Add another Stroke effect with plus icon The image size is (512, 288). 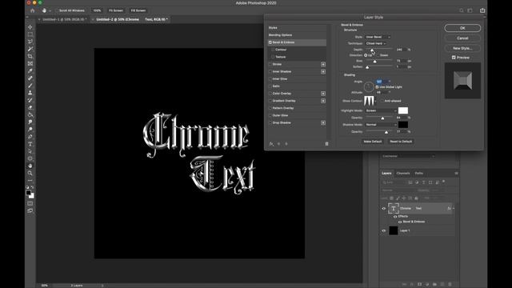pos(323,64)
